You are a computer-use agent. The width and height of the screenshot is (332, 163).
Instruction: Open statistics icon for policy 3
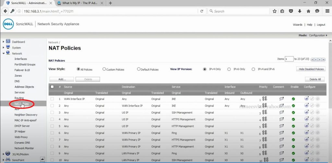[306, 112]
